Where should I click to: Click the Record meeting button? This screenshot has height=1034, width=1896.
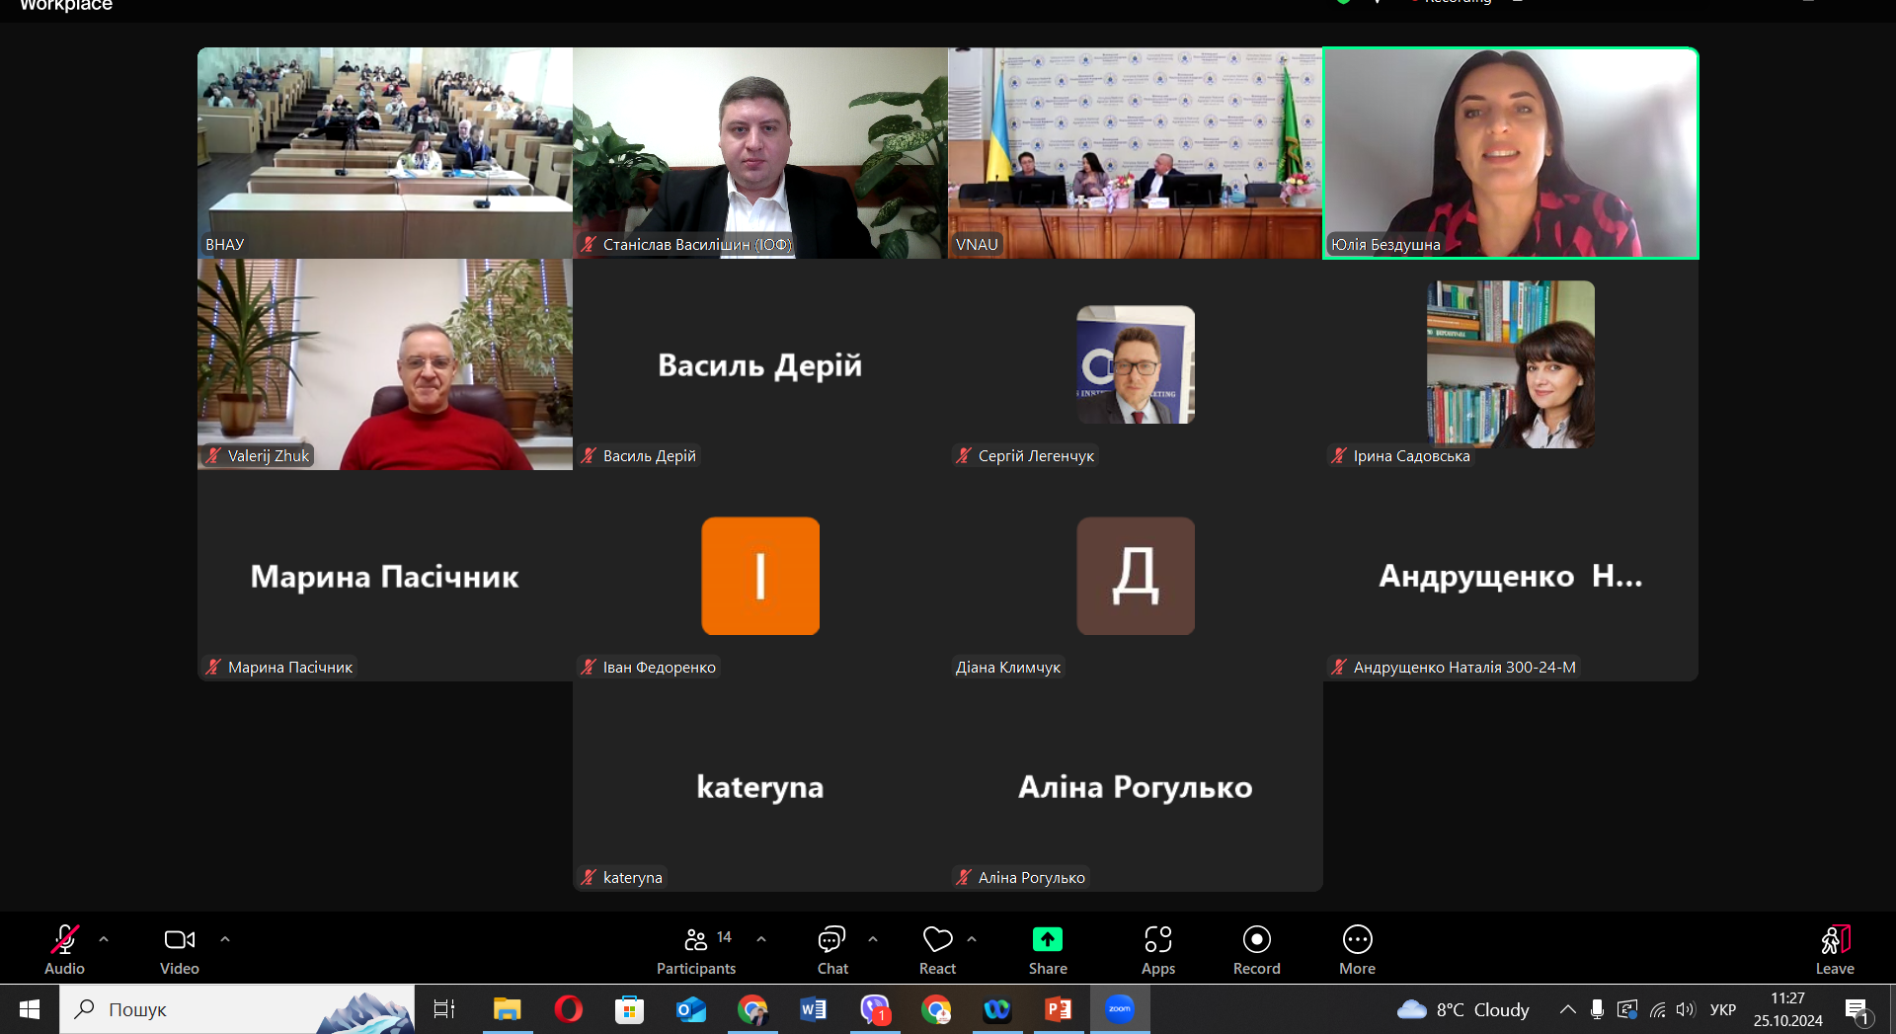(1256, 950)
